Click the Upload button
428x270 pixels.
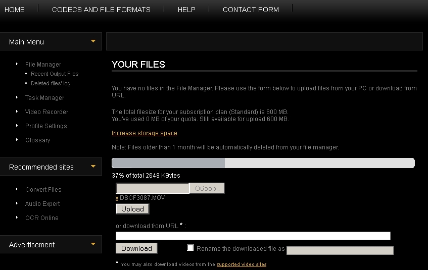tap(133, 209)
